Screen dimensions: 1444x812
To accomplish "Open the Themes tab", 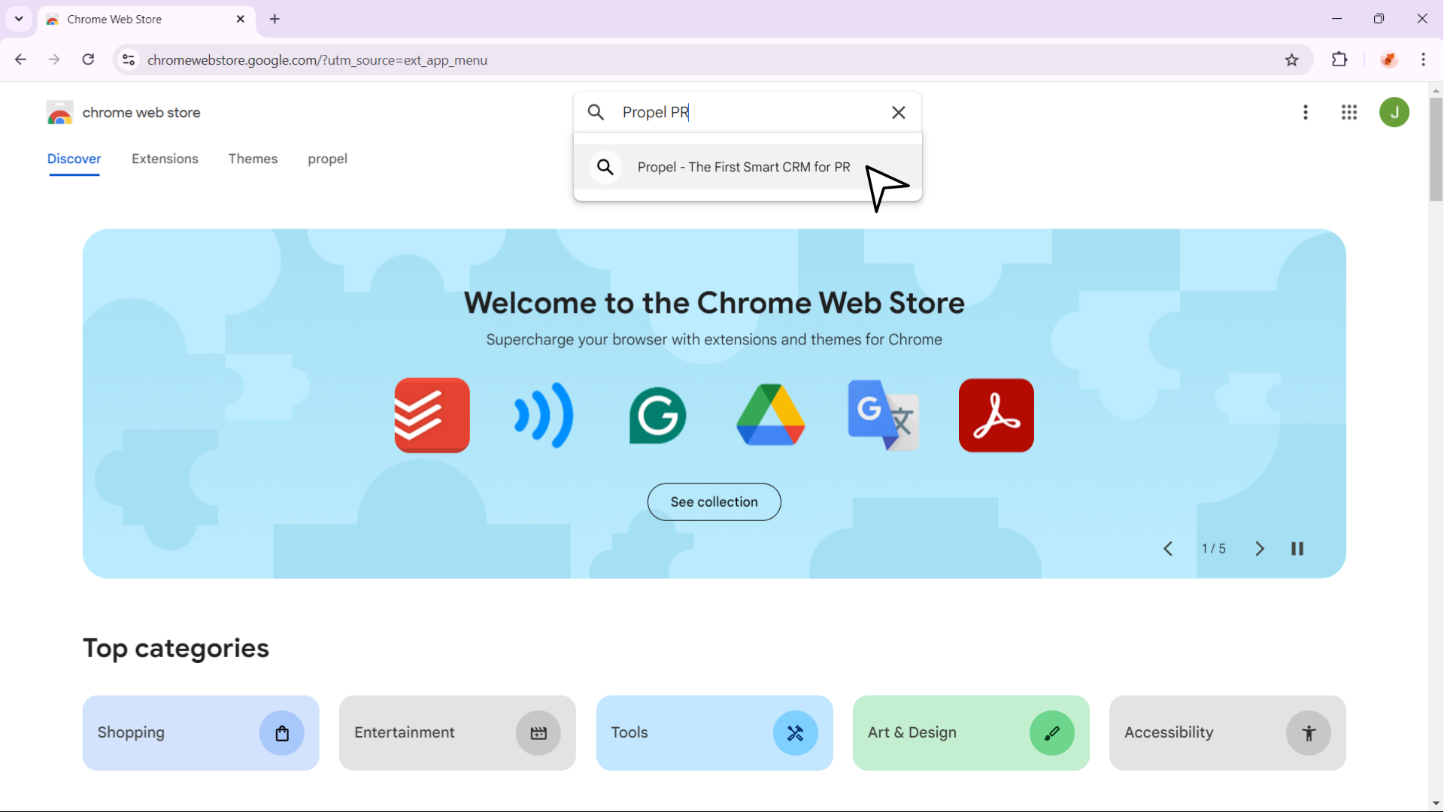I will pyautogui.click(x=253, y=159).
